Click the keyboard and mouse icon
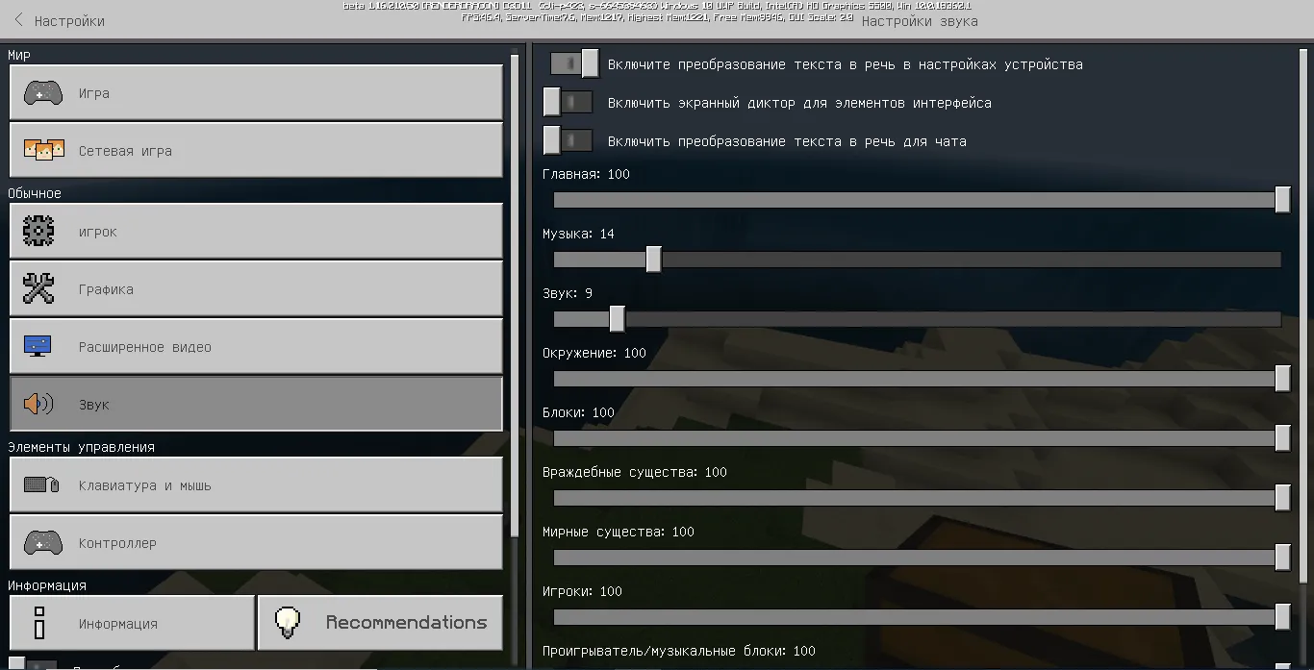The height and width of the screenshot is (670, 1314). [x=42, y=485]
